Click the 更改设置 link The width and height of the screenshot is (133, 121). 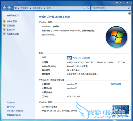[117, 84]
